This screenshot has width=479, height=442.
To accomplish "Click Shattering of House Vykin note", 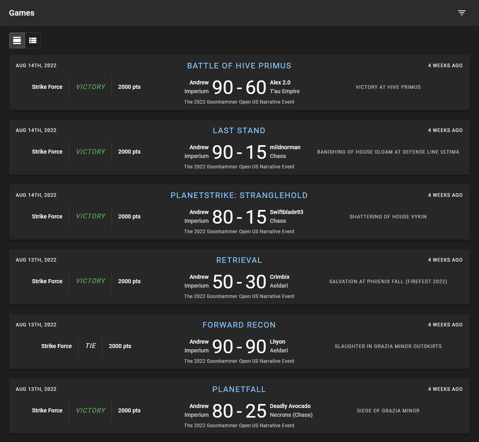I will point(388,217).
